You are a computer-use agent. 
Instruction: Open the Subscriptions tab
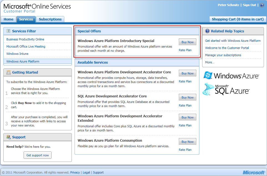pyautogui.click(x=50, y=19)
